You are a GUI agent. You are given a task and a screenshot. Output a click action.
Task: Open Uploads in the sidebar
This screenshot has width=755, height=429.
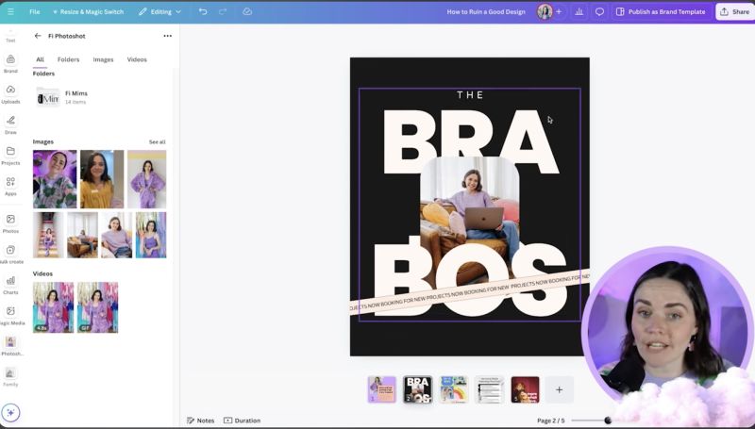tap(10, 94)
